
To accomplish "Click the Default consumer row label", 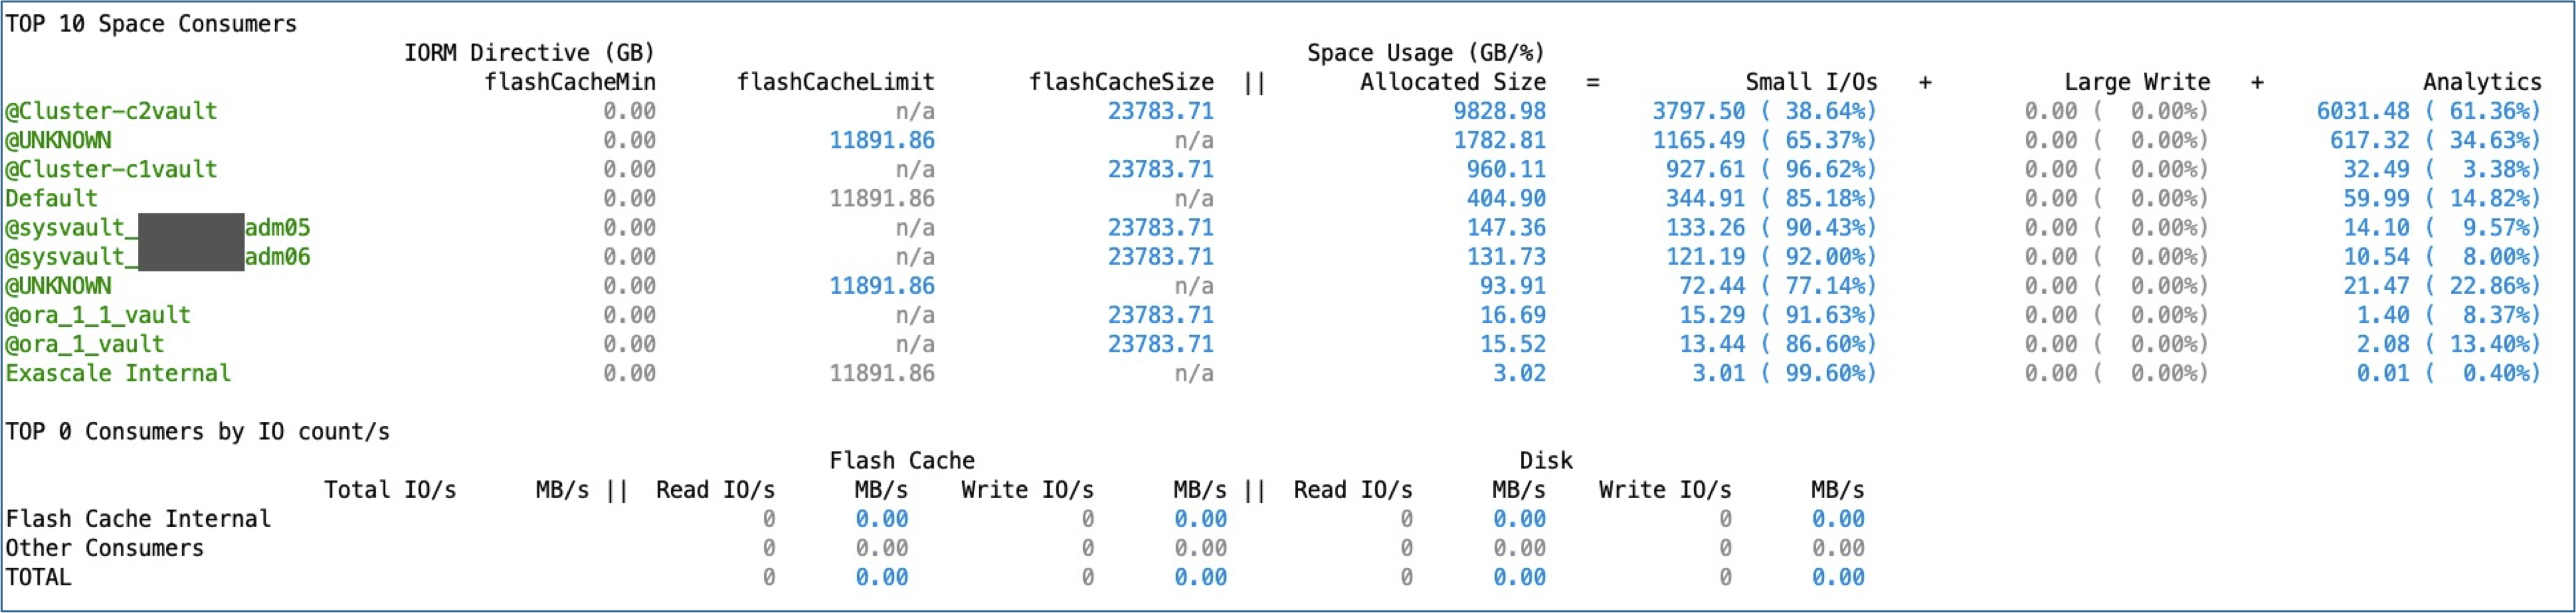I will [52, 199].
